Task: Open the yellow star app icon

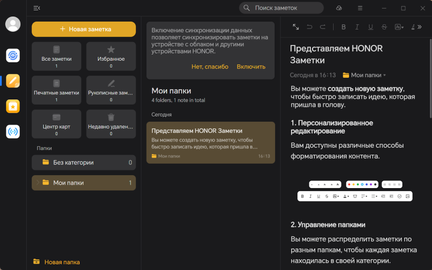Action: point(13,106)
